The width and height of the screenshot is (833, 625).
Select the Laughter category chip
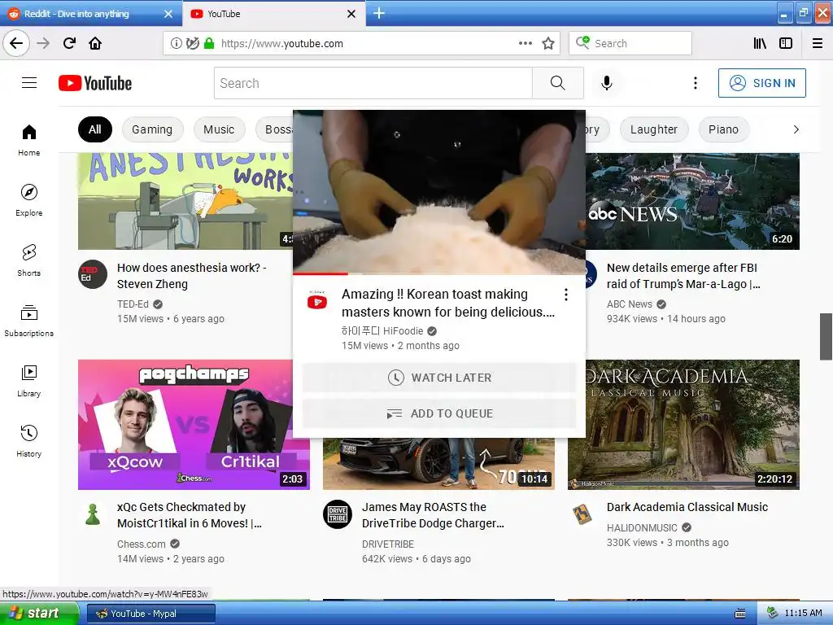[654, 129]
